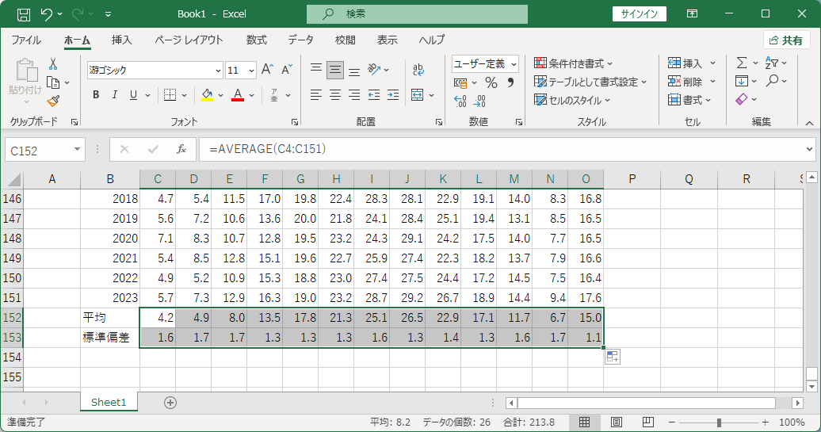Click the 書式 cells button
Viewport: 821px width, 432px height.
pyautogui.click(x=689, y=100)
